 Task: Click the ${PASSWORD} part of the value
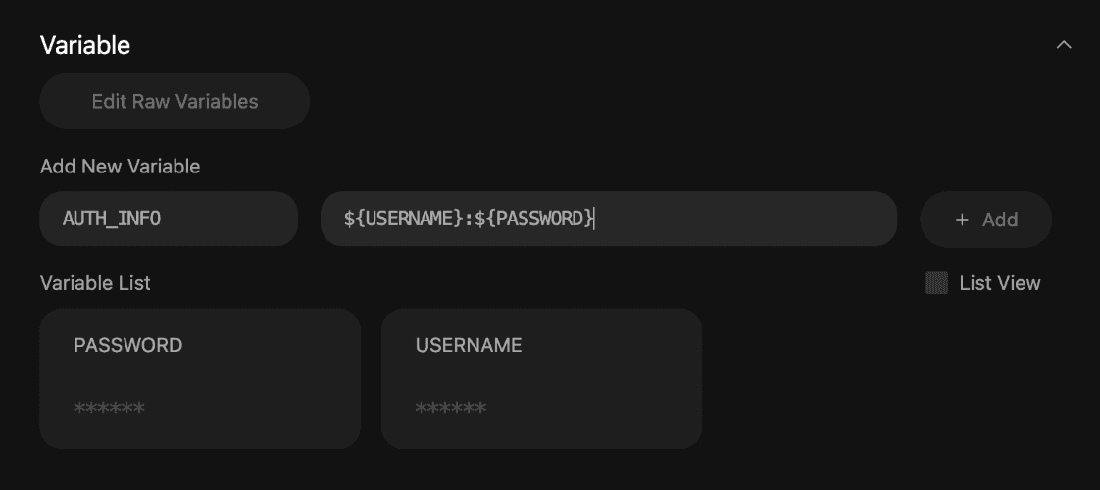[534, 219]
